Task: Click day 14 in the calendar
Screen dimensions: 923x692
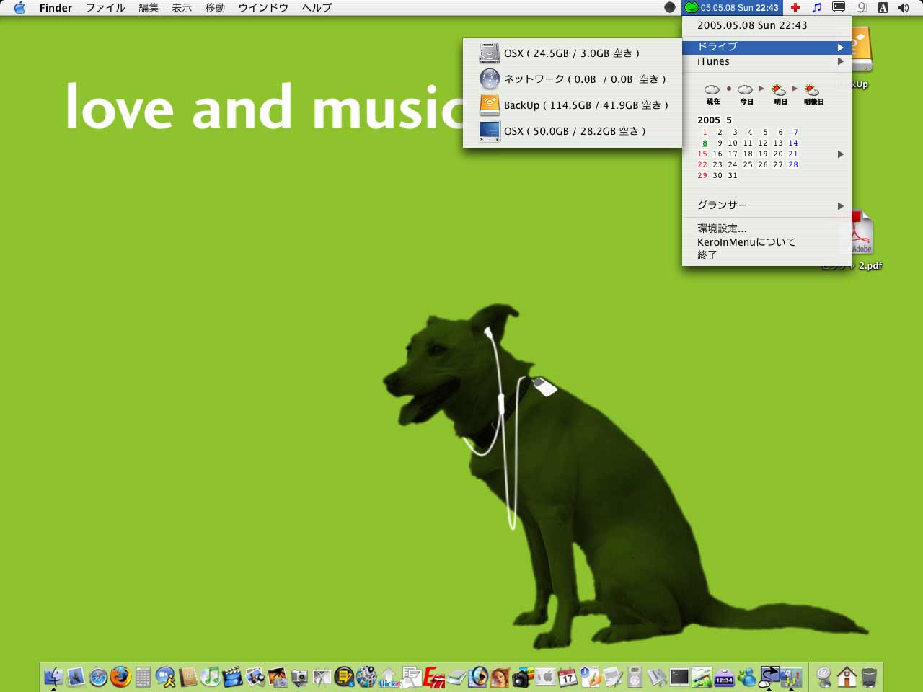Action: 793,143
